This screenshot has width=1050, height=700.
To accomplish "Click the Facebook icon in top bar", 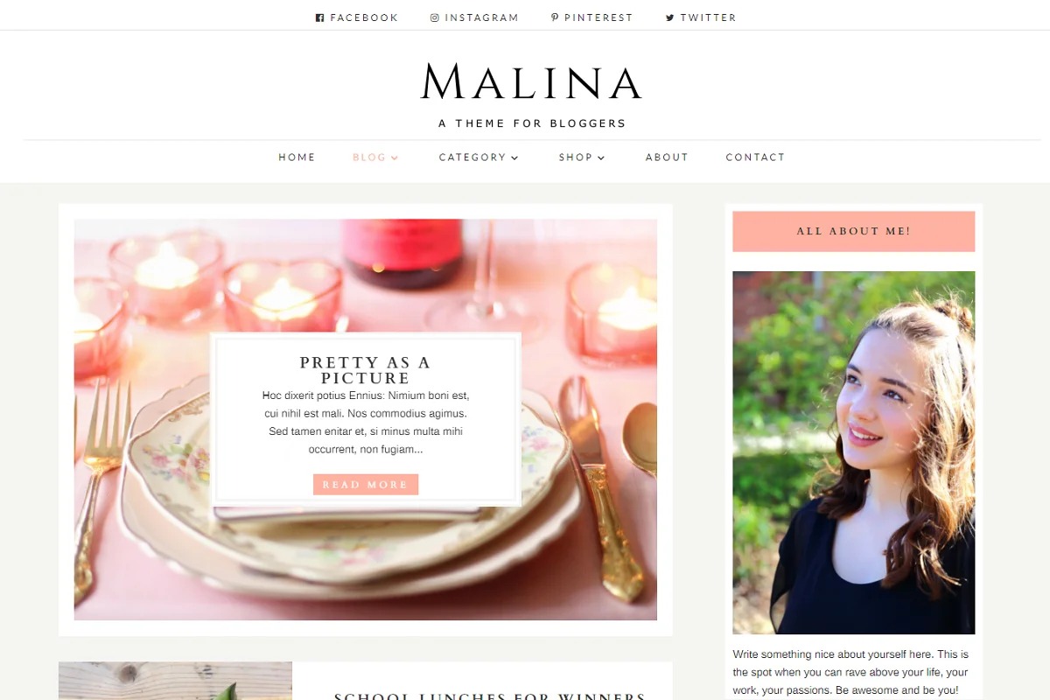I will click(x=319, y=17).
